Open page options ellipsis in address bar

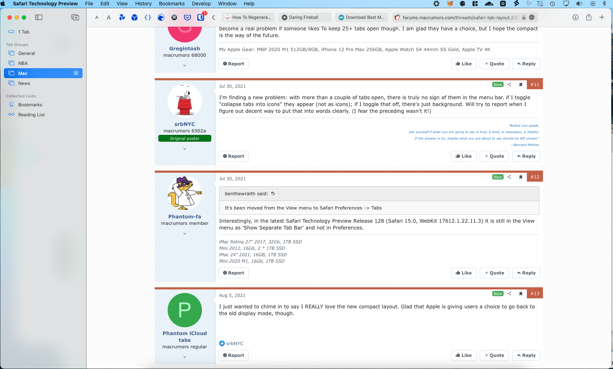pyautogui.click(x=532, y=17)
